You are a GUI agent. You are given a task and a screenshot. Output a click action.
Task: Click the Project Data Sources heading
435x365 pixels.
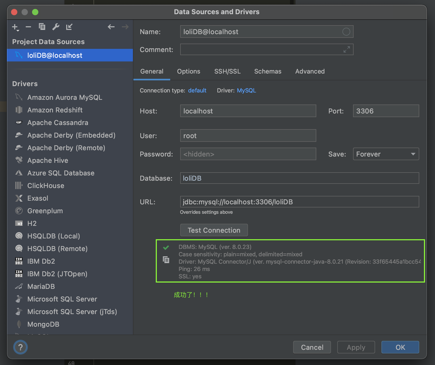coord(48,42)
